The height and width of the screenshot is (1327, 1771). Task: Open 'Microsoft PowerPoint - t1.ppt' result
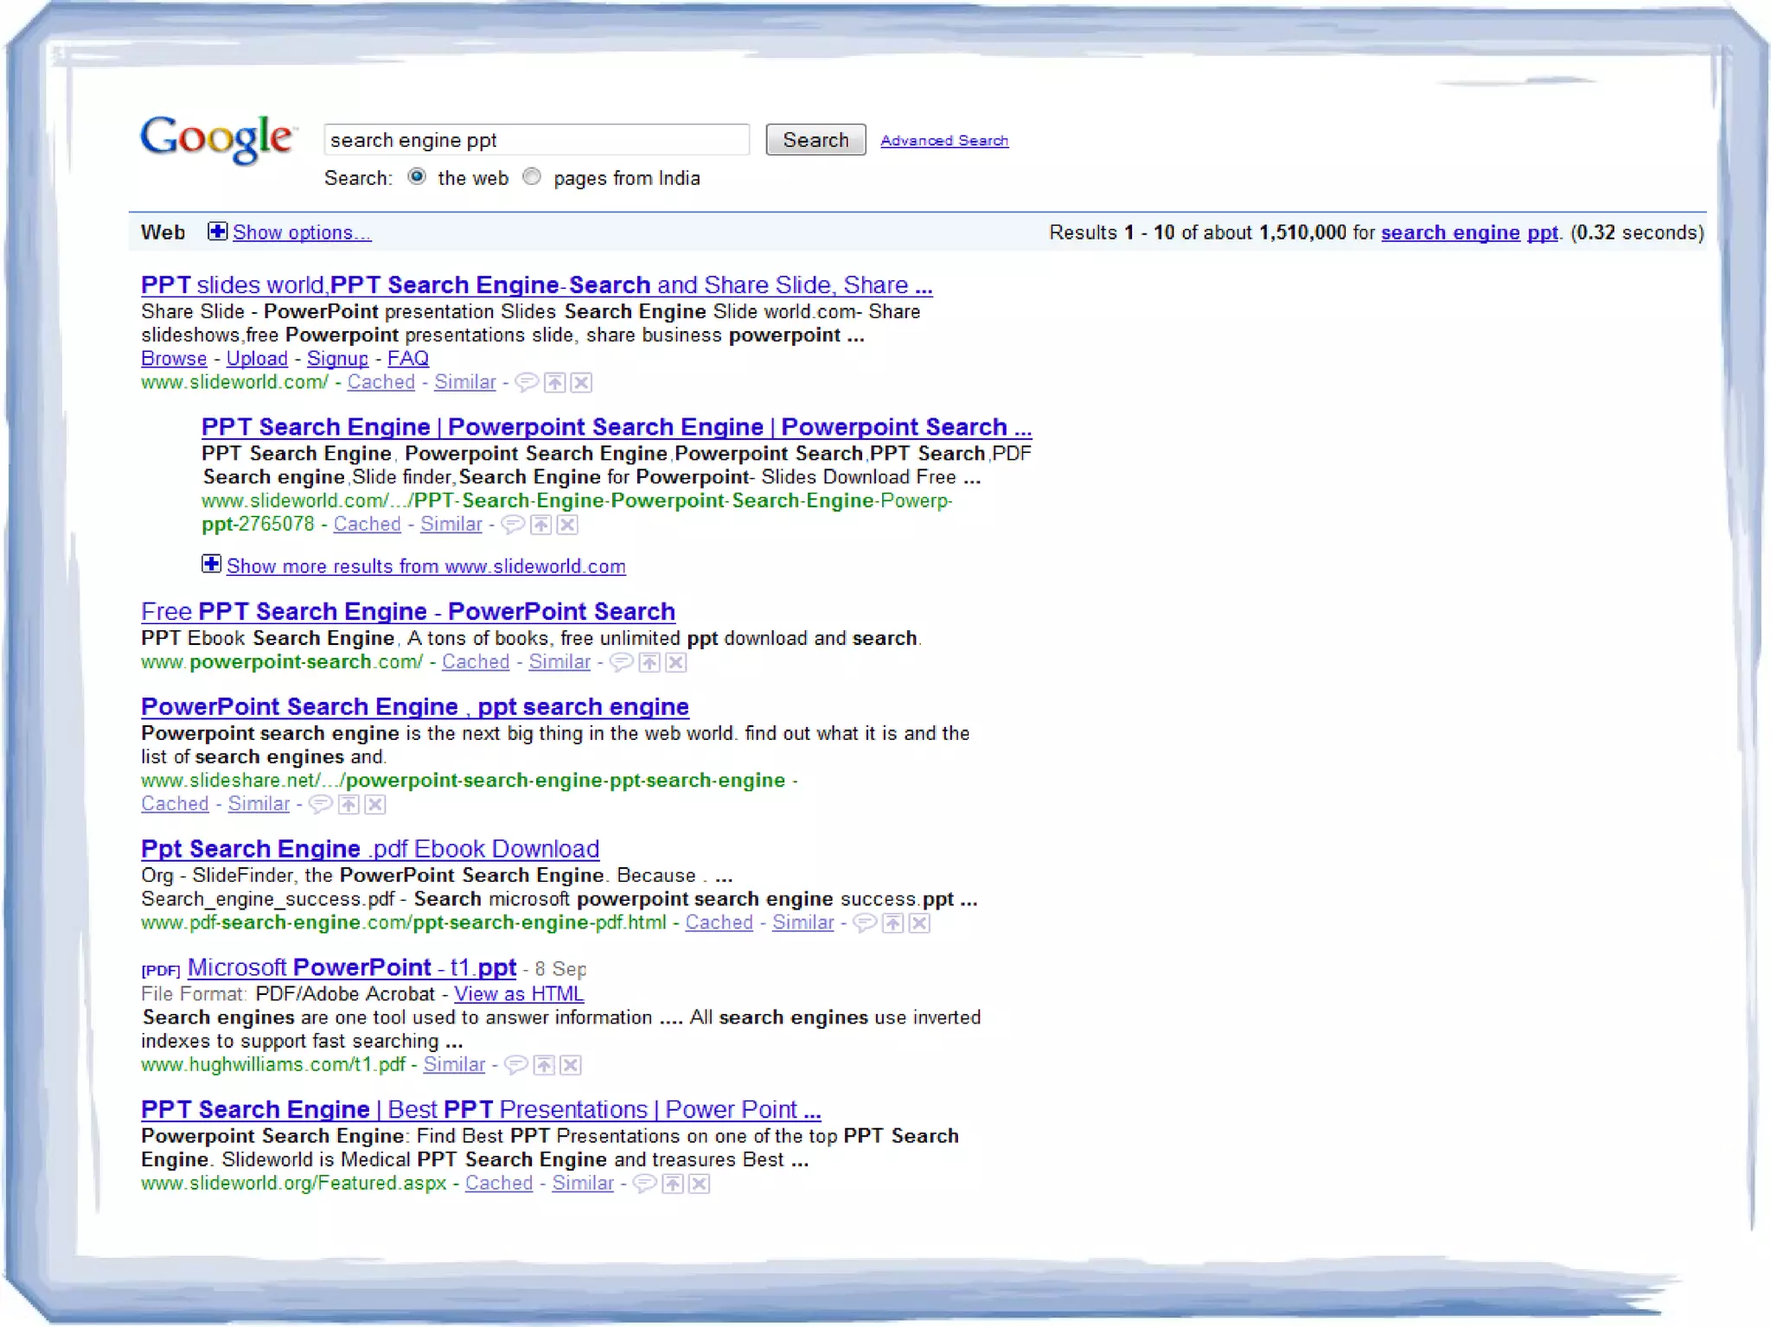tap(352, 967)
